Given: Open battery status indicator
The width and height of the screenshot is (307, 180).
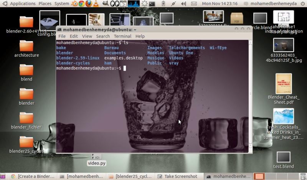Looking at the screenshot, I should click(163, 3).
